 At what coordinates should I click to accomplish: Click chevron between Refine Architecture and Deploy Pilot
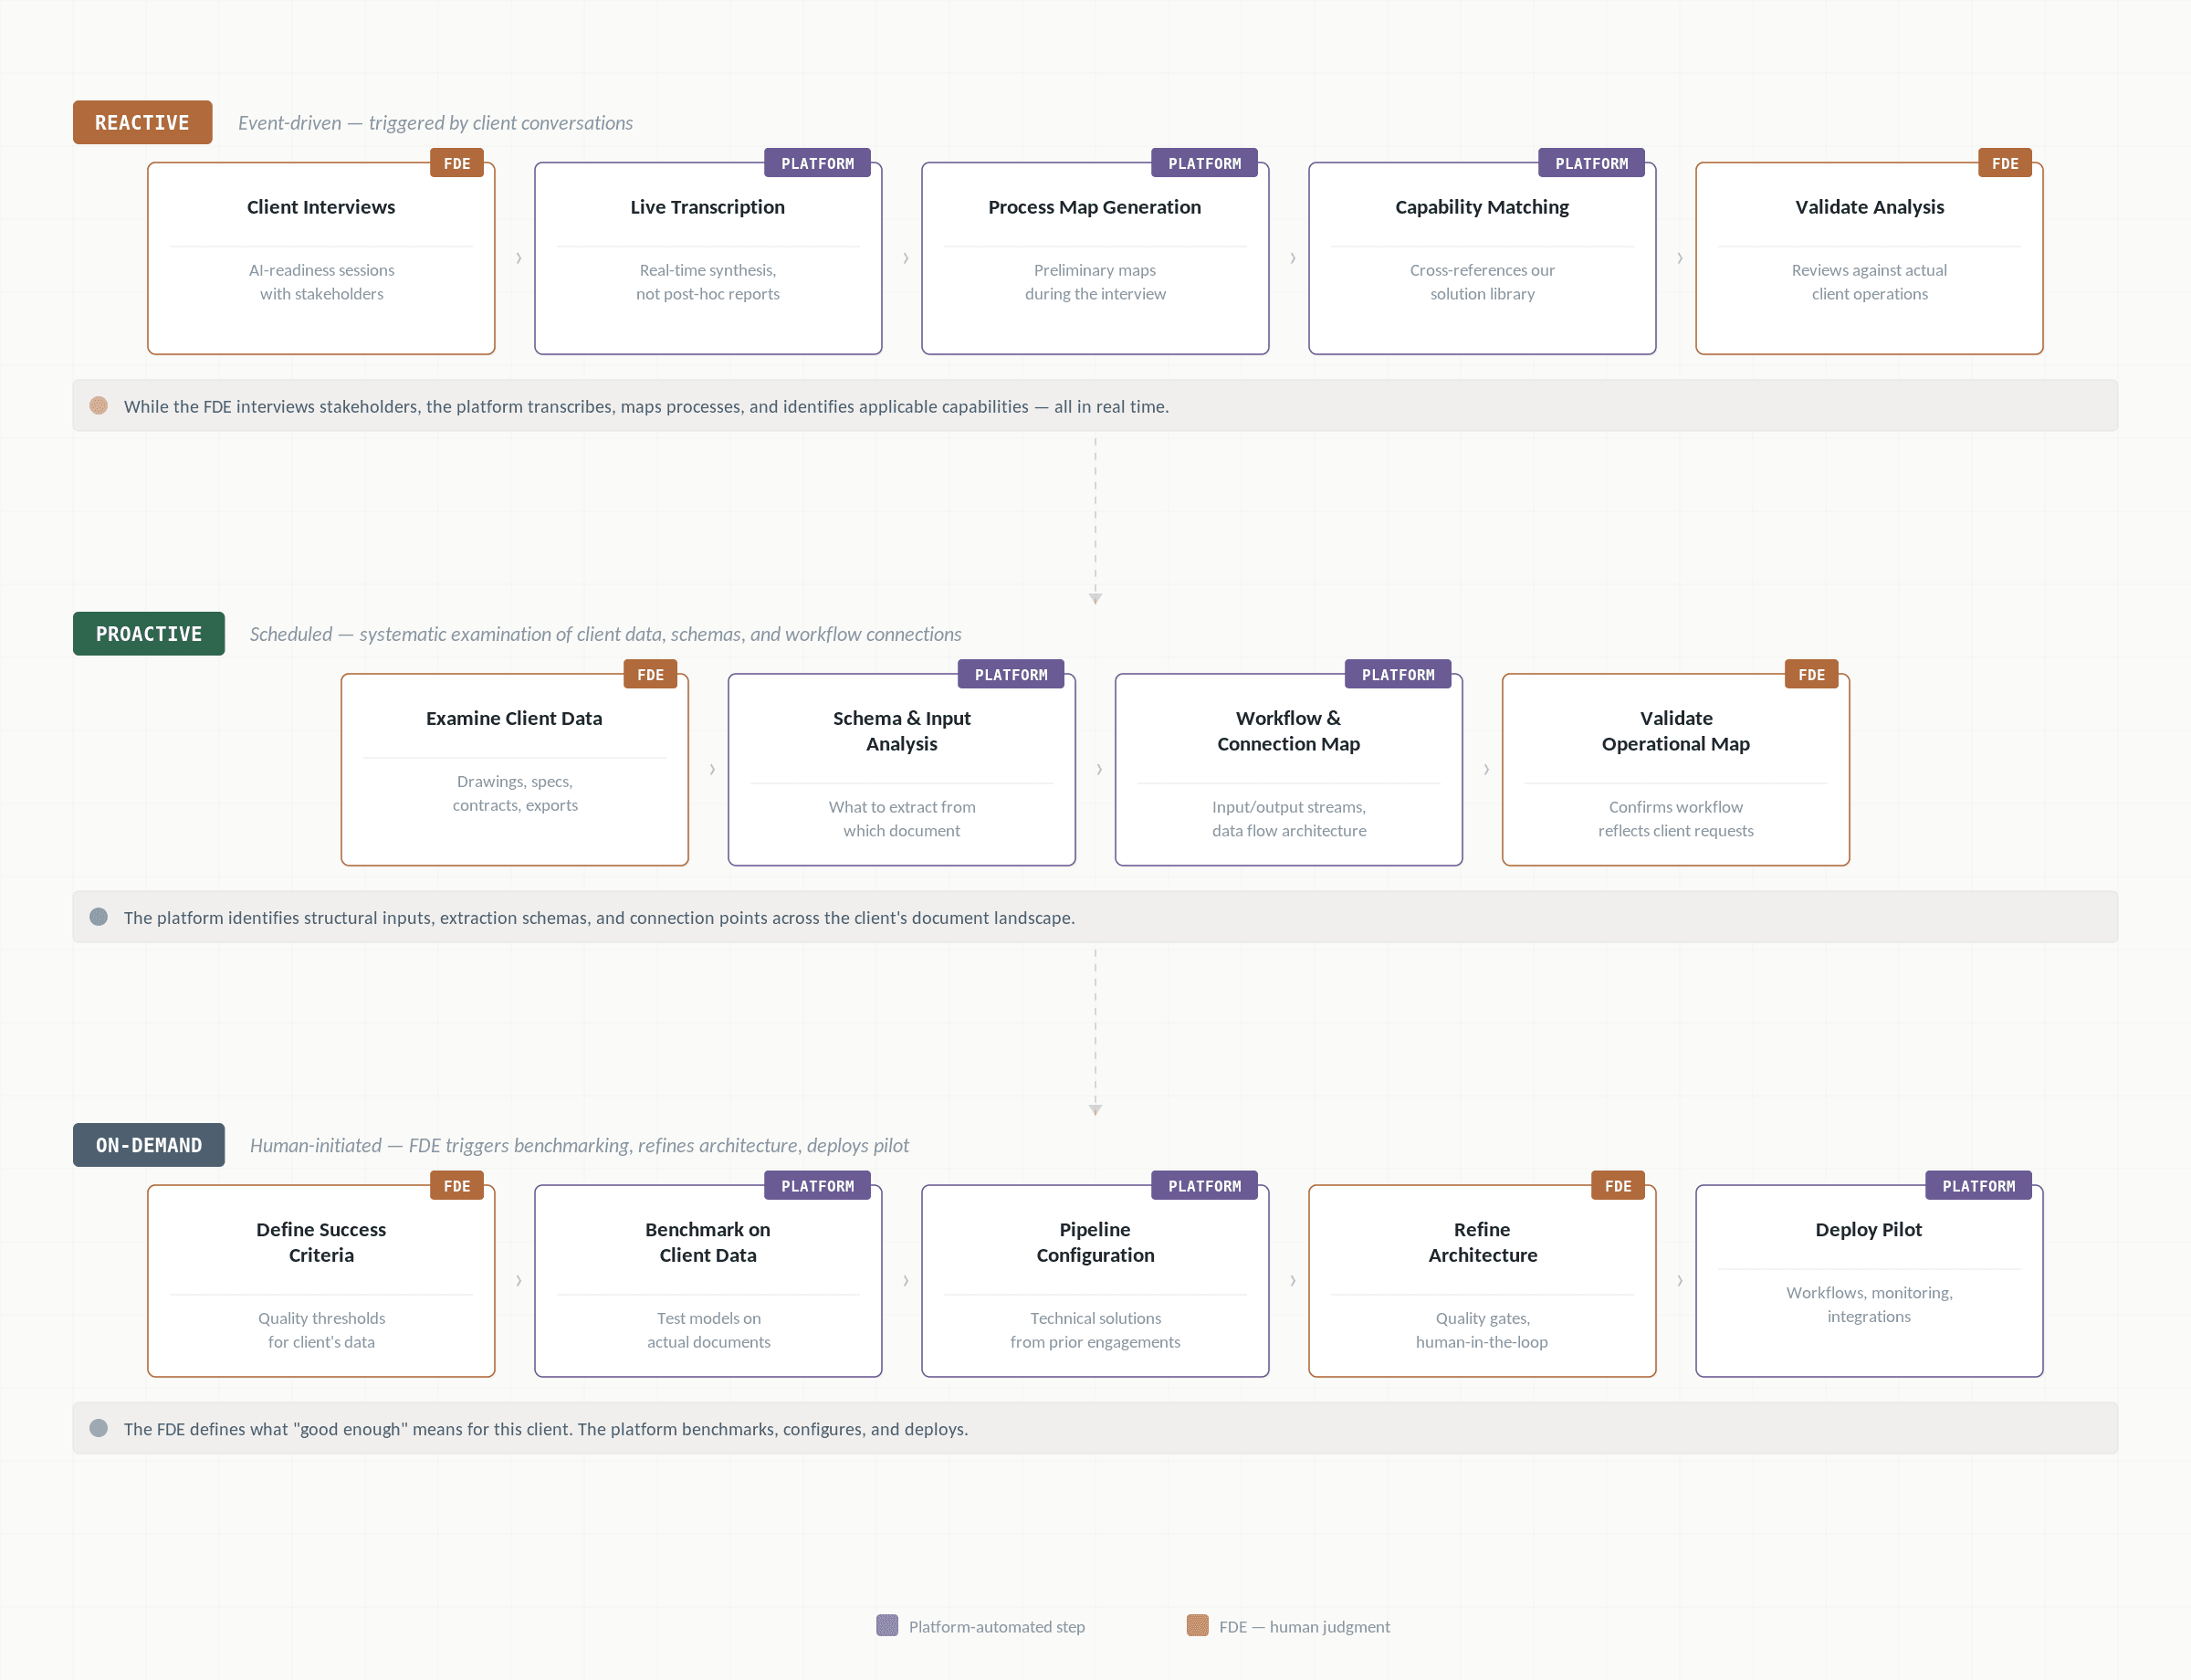[1679, 1280]
